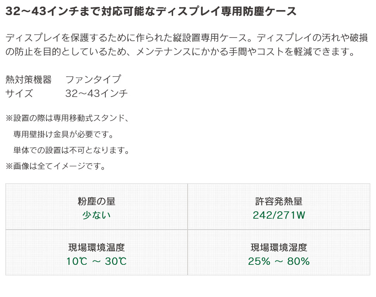Click the 現場環境湿度 cell heading
376x297 pixels.
pos(279,247)
